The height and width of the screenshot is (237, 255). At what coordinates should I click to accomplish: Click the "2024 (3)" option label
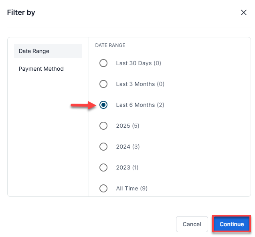tap(127, 147)
